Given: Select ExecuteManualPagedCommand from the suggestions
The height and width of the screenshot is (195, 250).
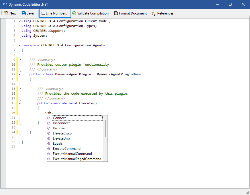Looking at the screenshot, I should (x=77, y=159).
